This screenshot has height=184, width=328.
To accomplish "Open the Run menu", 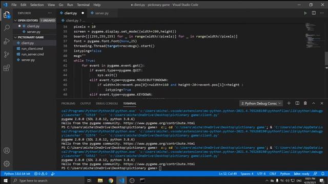I will tap(70, 5).
